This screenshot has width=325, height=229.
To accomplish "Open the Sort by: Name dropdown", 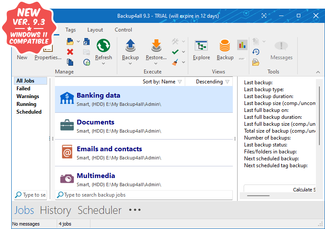I will coord(162,82).
